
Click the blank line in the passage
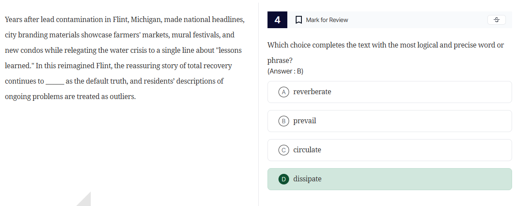point(55,81)
